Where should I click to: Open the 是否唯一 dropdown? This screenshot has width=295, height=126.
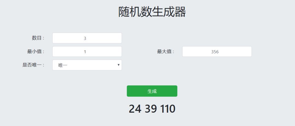[x=87, y=65]
